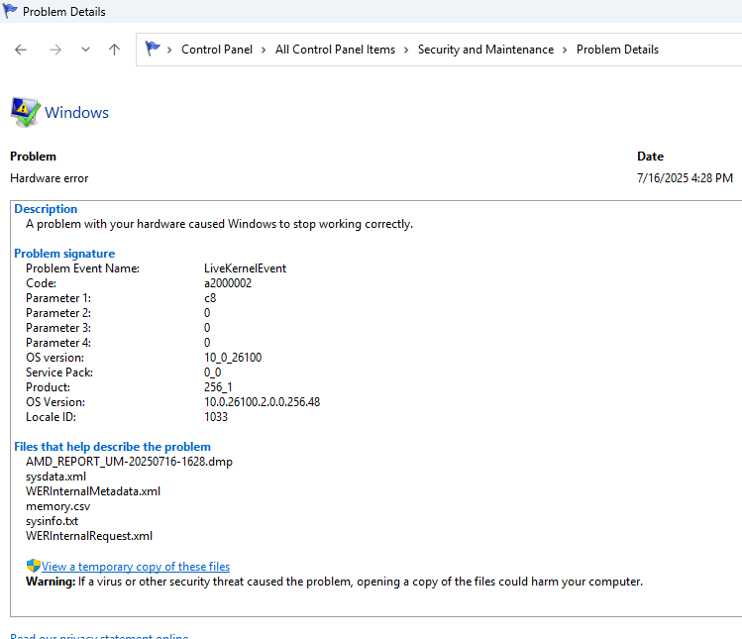
Task: Open the recent locations dropdown chevron
Action: (x=85, y=50)
